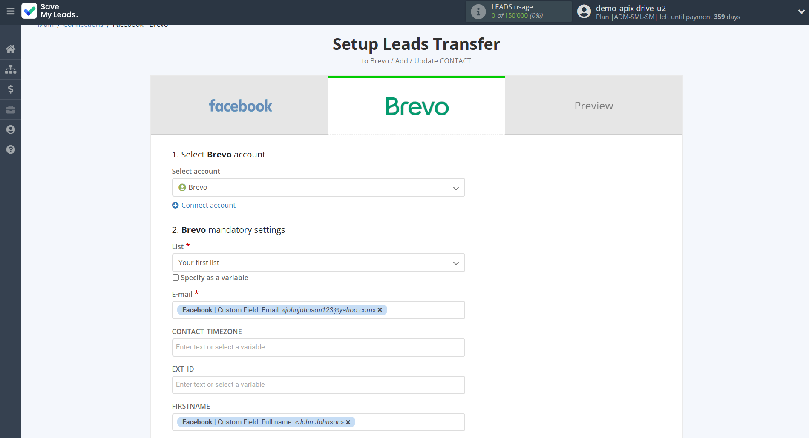Open help question mark sidebar icon
The width and height of the screenshot is (809, 438).
point(11,149)
